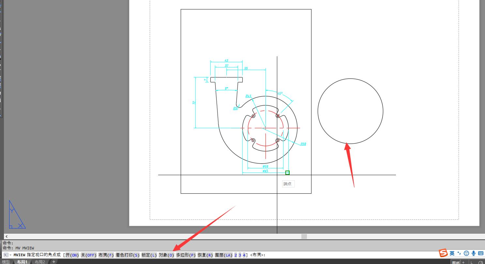Screen dimensions: 485x264
Task: Switch to the 布局1 layout tab
Action: 22,262
